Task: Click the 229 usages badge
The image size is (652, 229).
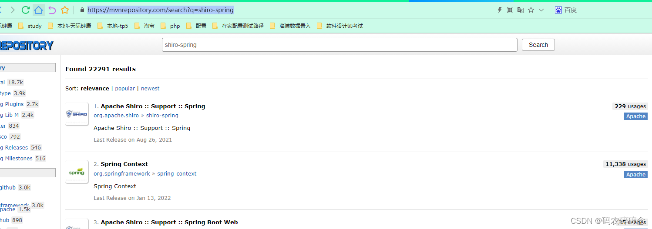Action: tap(630, 106)
